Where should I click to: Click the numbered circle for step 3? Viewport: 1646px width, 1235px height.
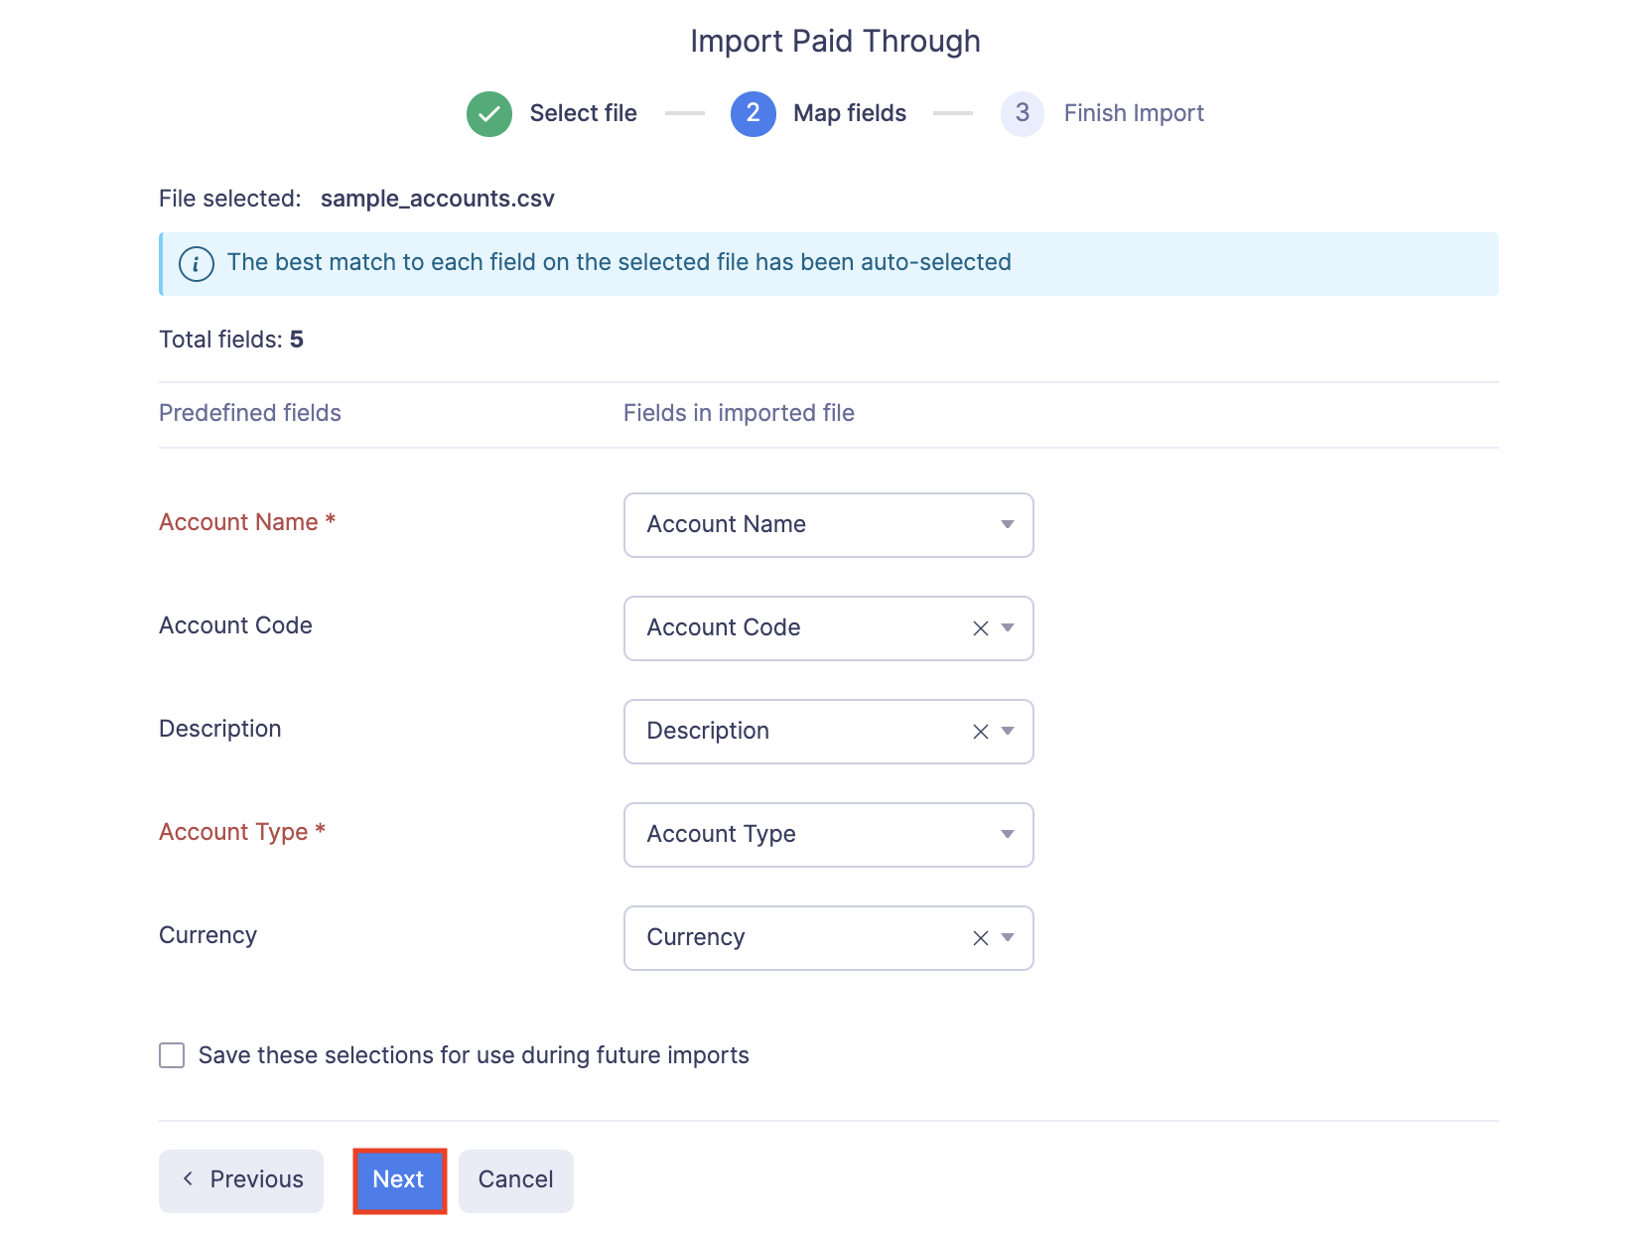1022,113
